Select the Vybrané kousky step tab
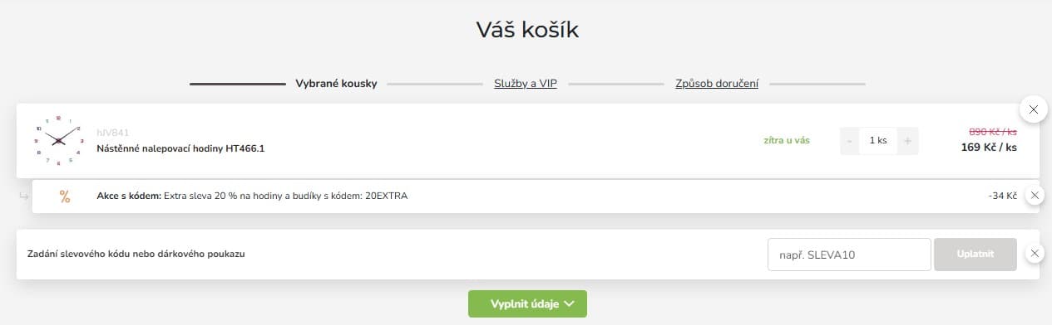1052x325 pixels. tap(336, 84)
